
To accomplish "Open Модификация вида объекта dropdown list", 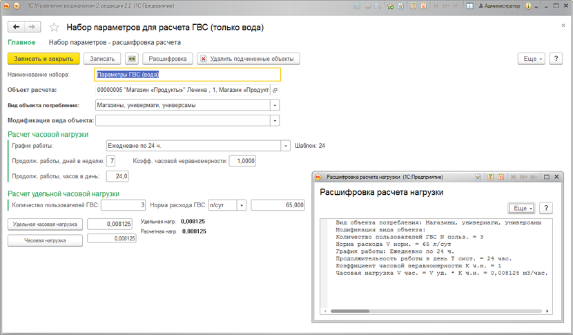I will pos(275,120).
